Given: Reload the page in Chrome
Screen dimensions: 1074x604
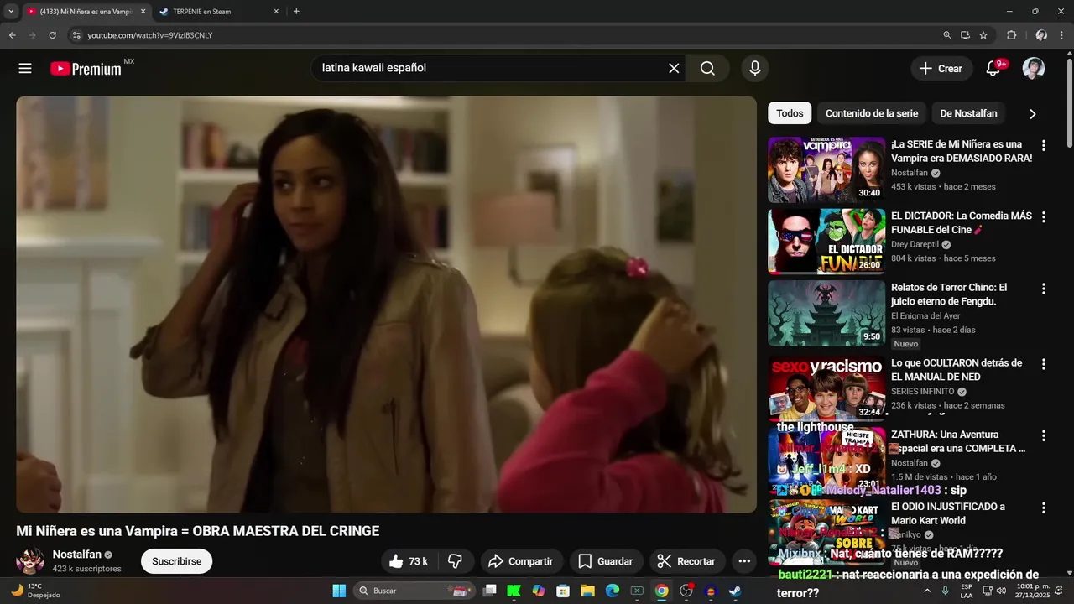Looking at the screenshot, I should click(52, 35).
